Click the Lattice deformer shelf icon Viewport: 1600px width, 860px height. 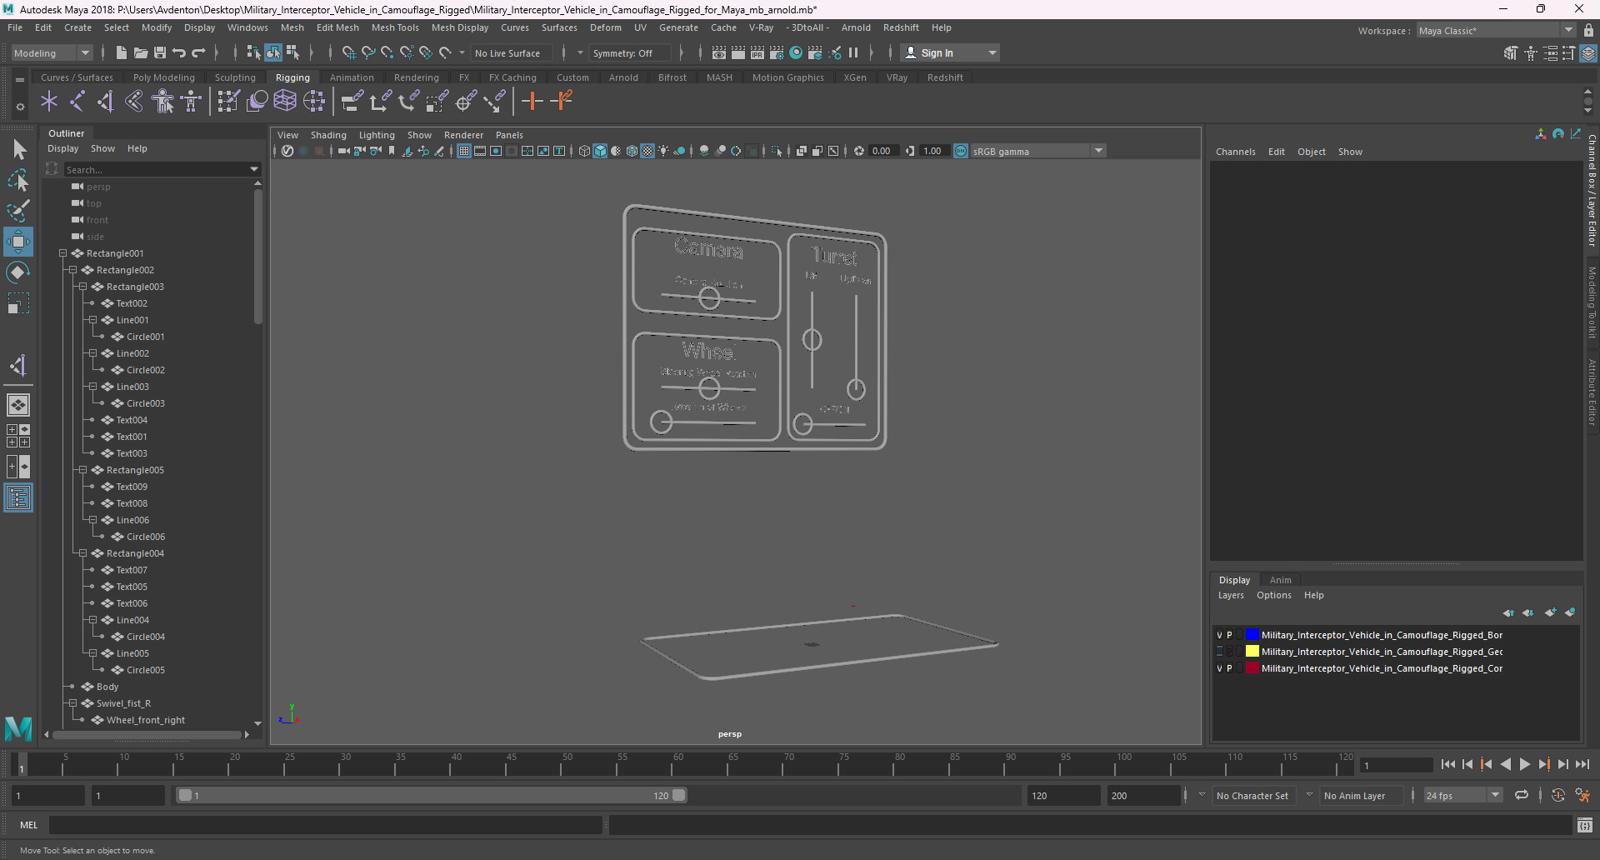click(285, 102)
